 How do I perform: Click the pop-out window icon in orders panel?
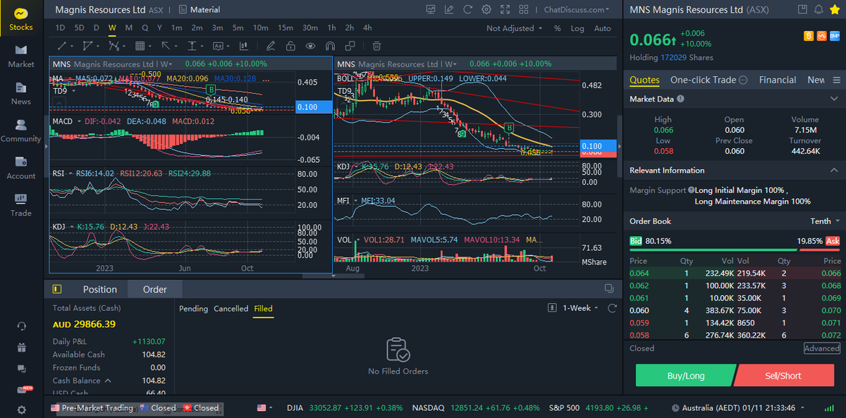click(x=609, y=288)
